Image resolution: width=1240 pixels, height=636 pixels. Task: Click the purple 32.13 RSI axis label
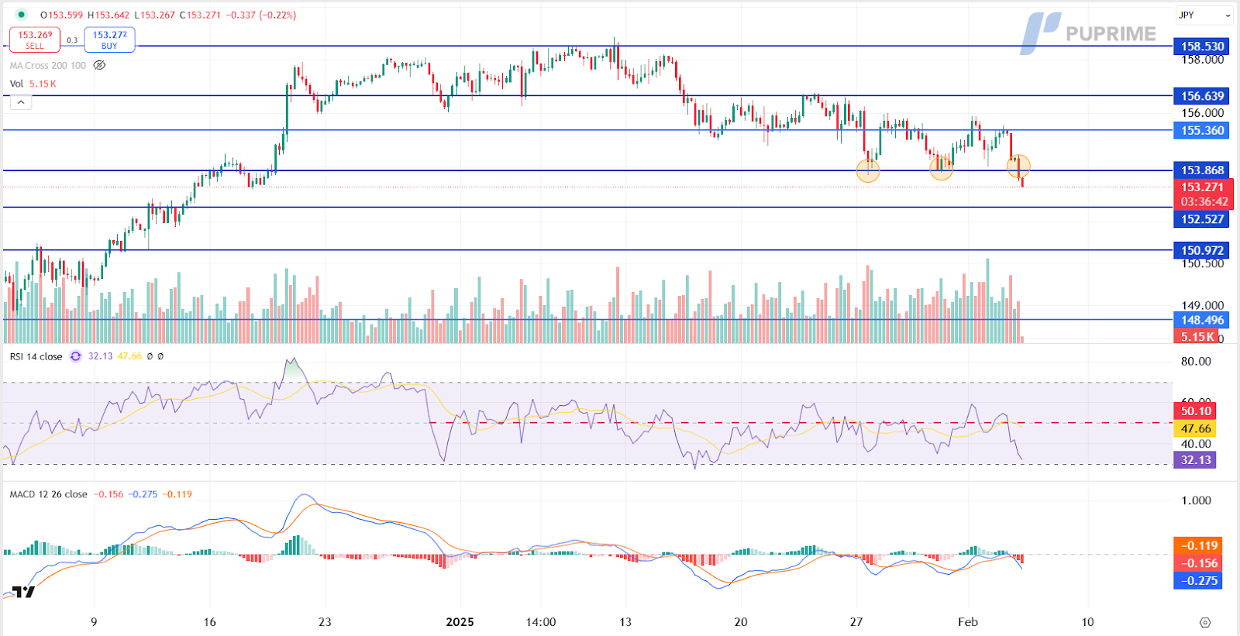1196,460
